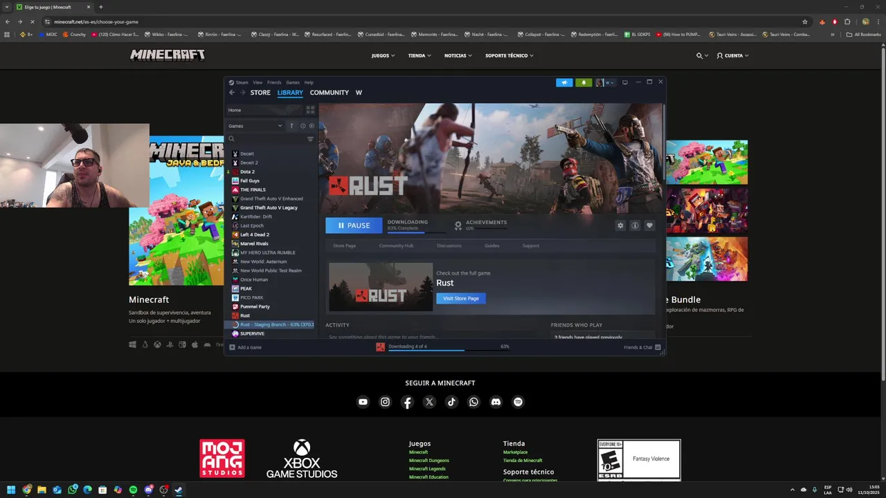This screenshot has height=498, width=886.
Task: Open Steam from the Windows taskbar
Action: coord(179,490)
